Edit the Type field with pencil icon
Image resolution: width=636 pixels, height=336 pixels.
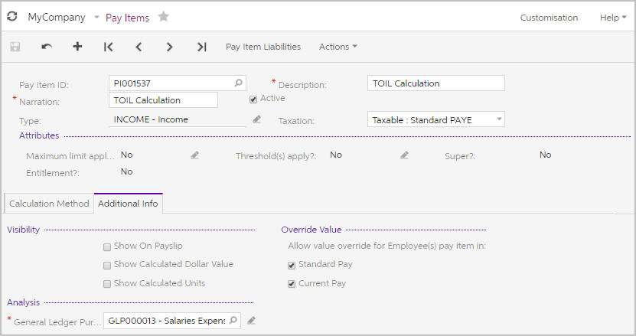coord(256,119)
